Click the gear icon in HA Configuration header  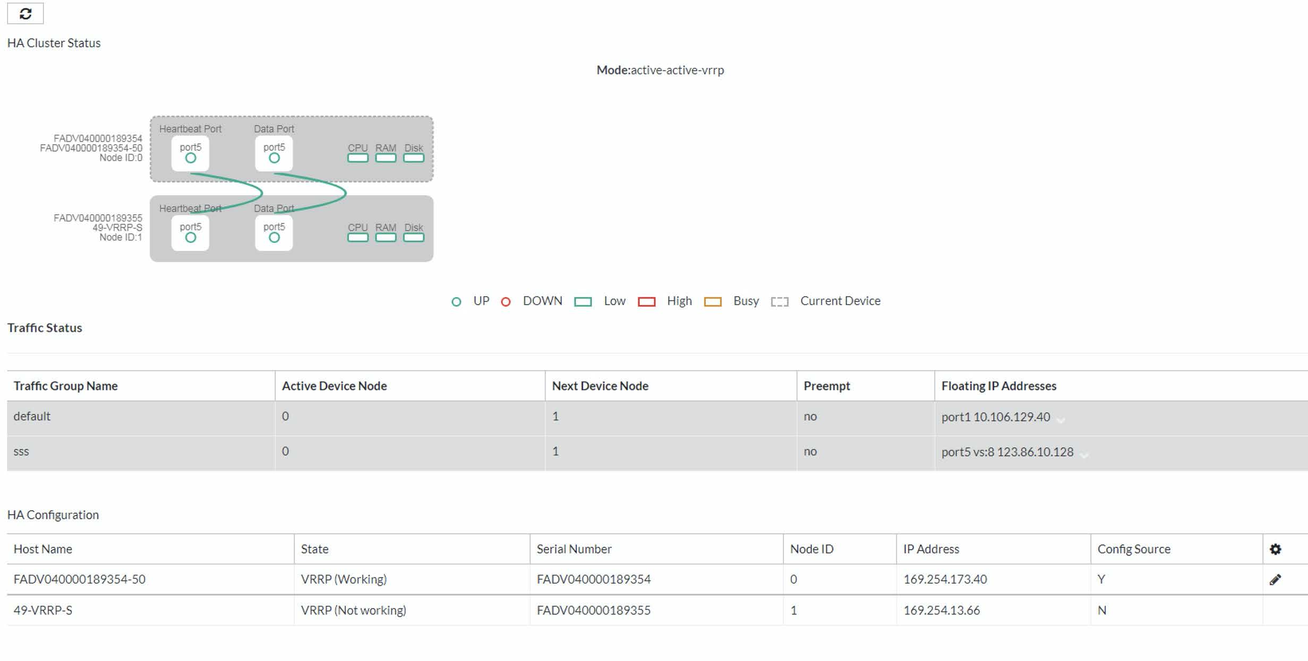click(x=1275, y=549)
